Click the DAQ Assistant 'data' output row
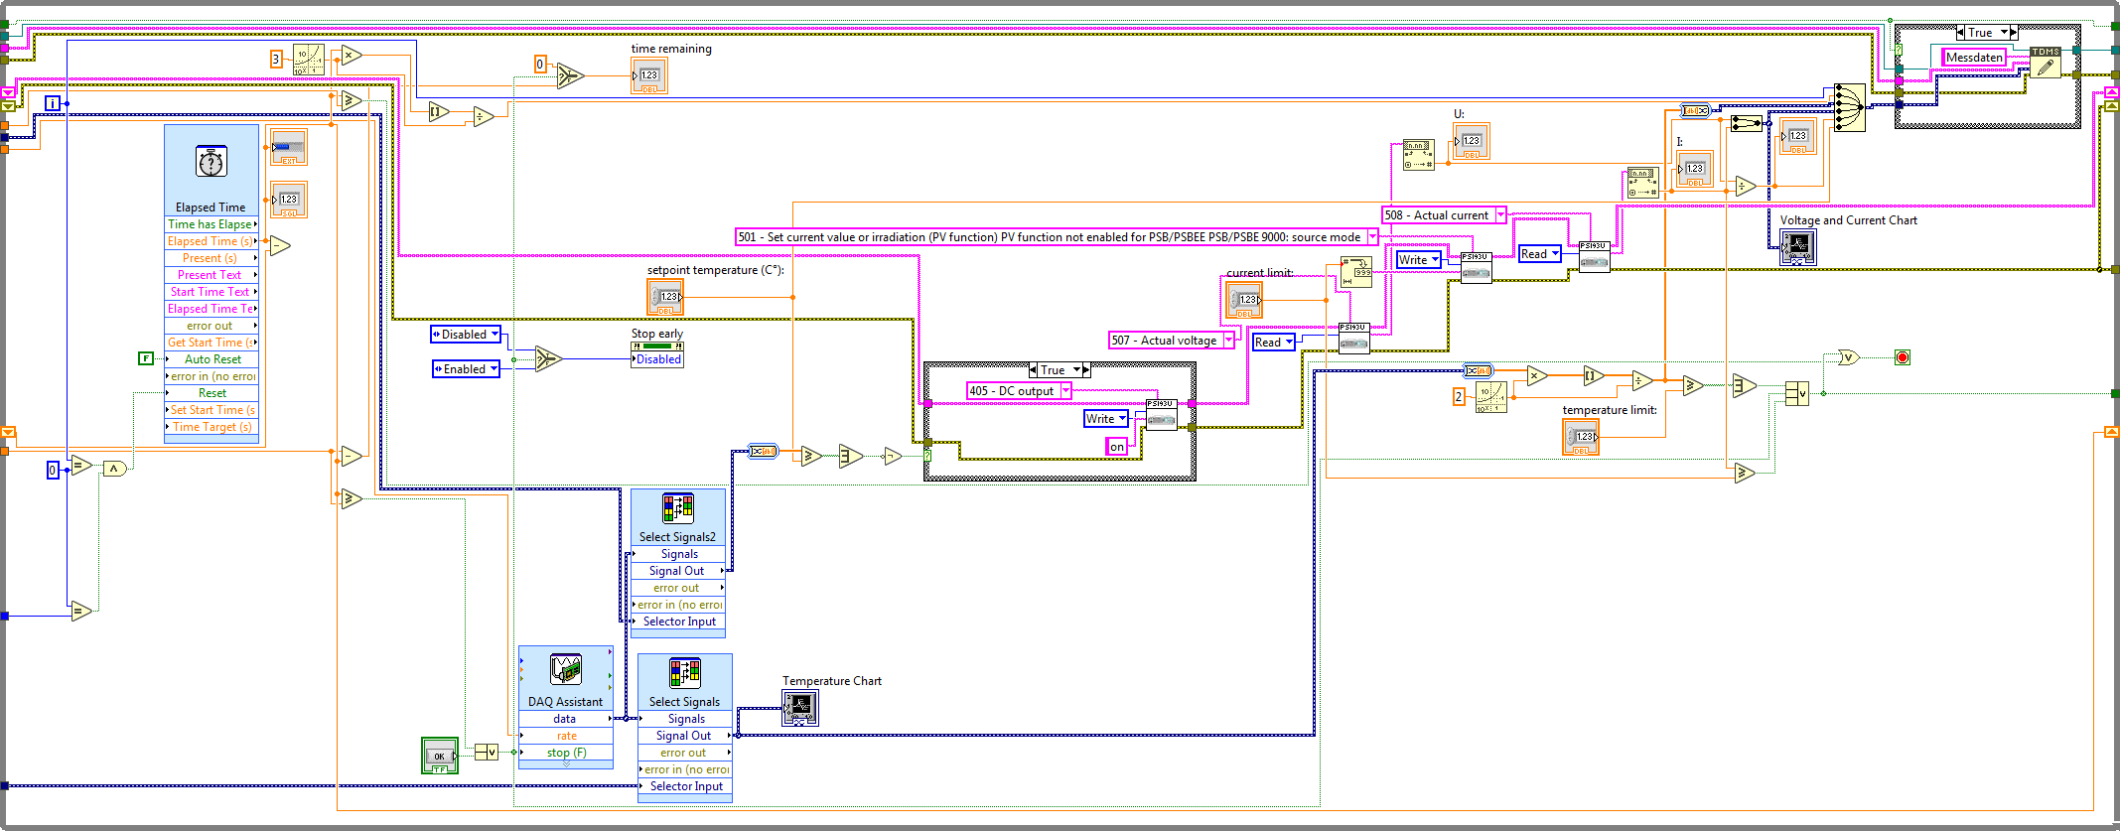Viewport: 2120px width, 831px height. pos(566,719)
